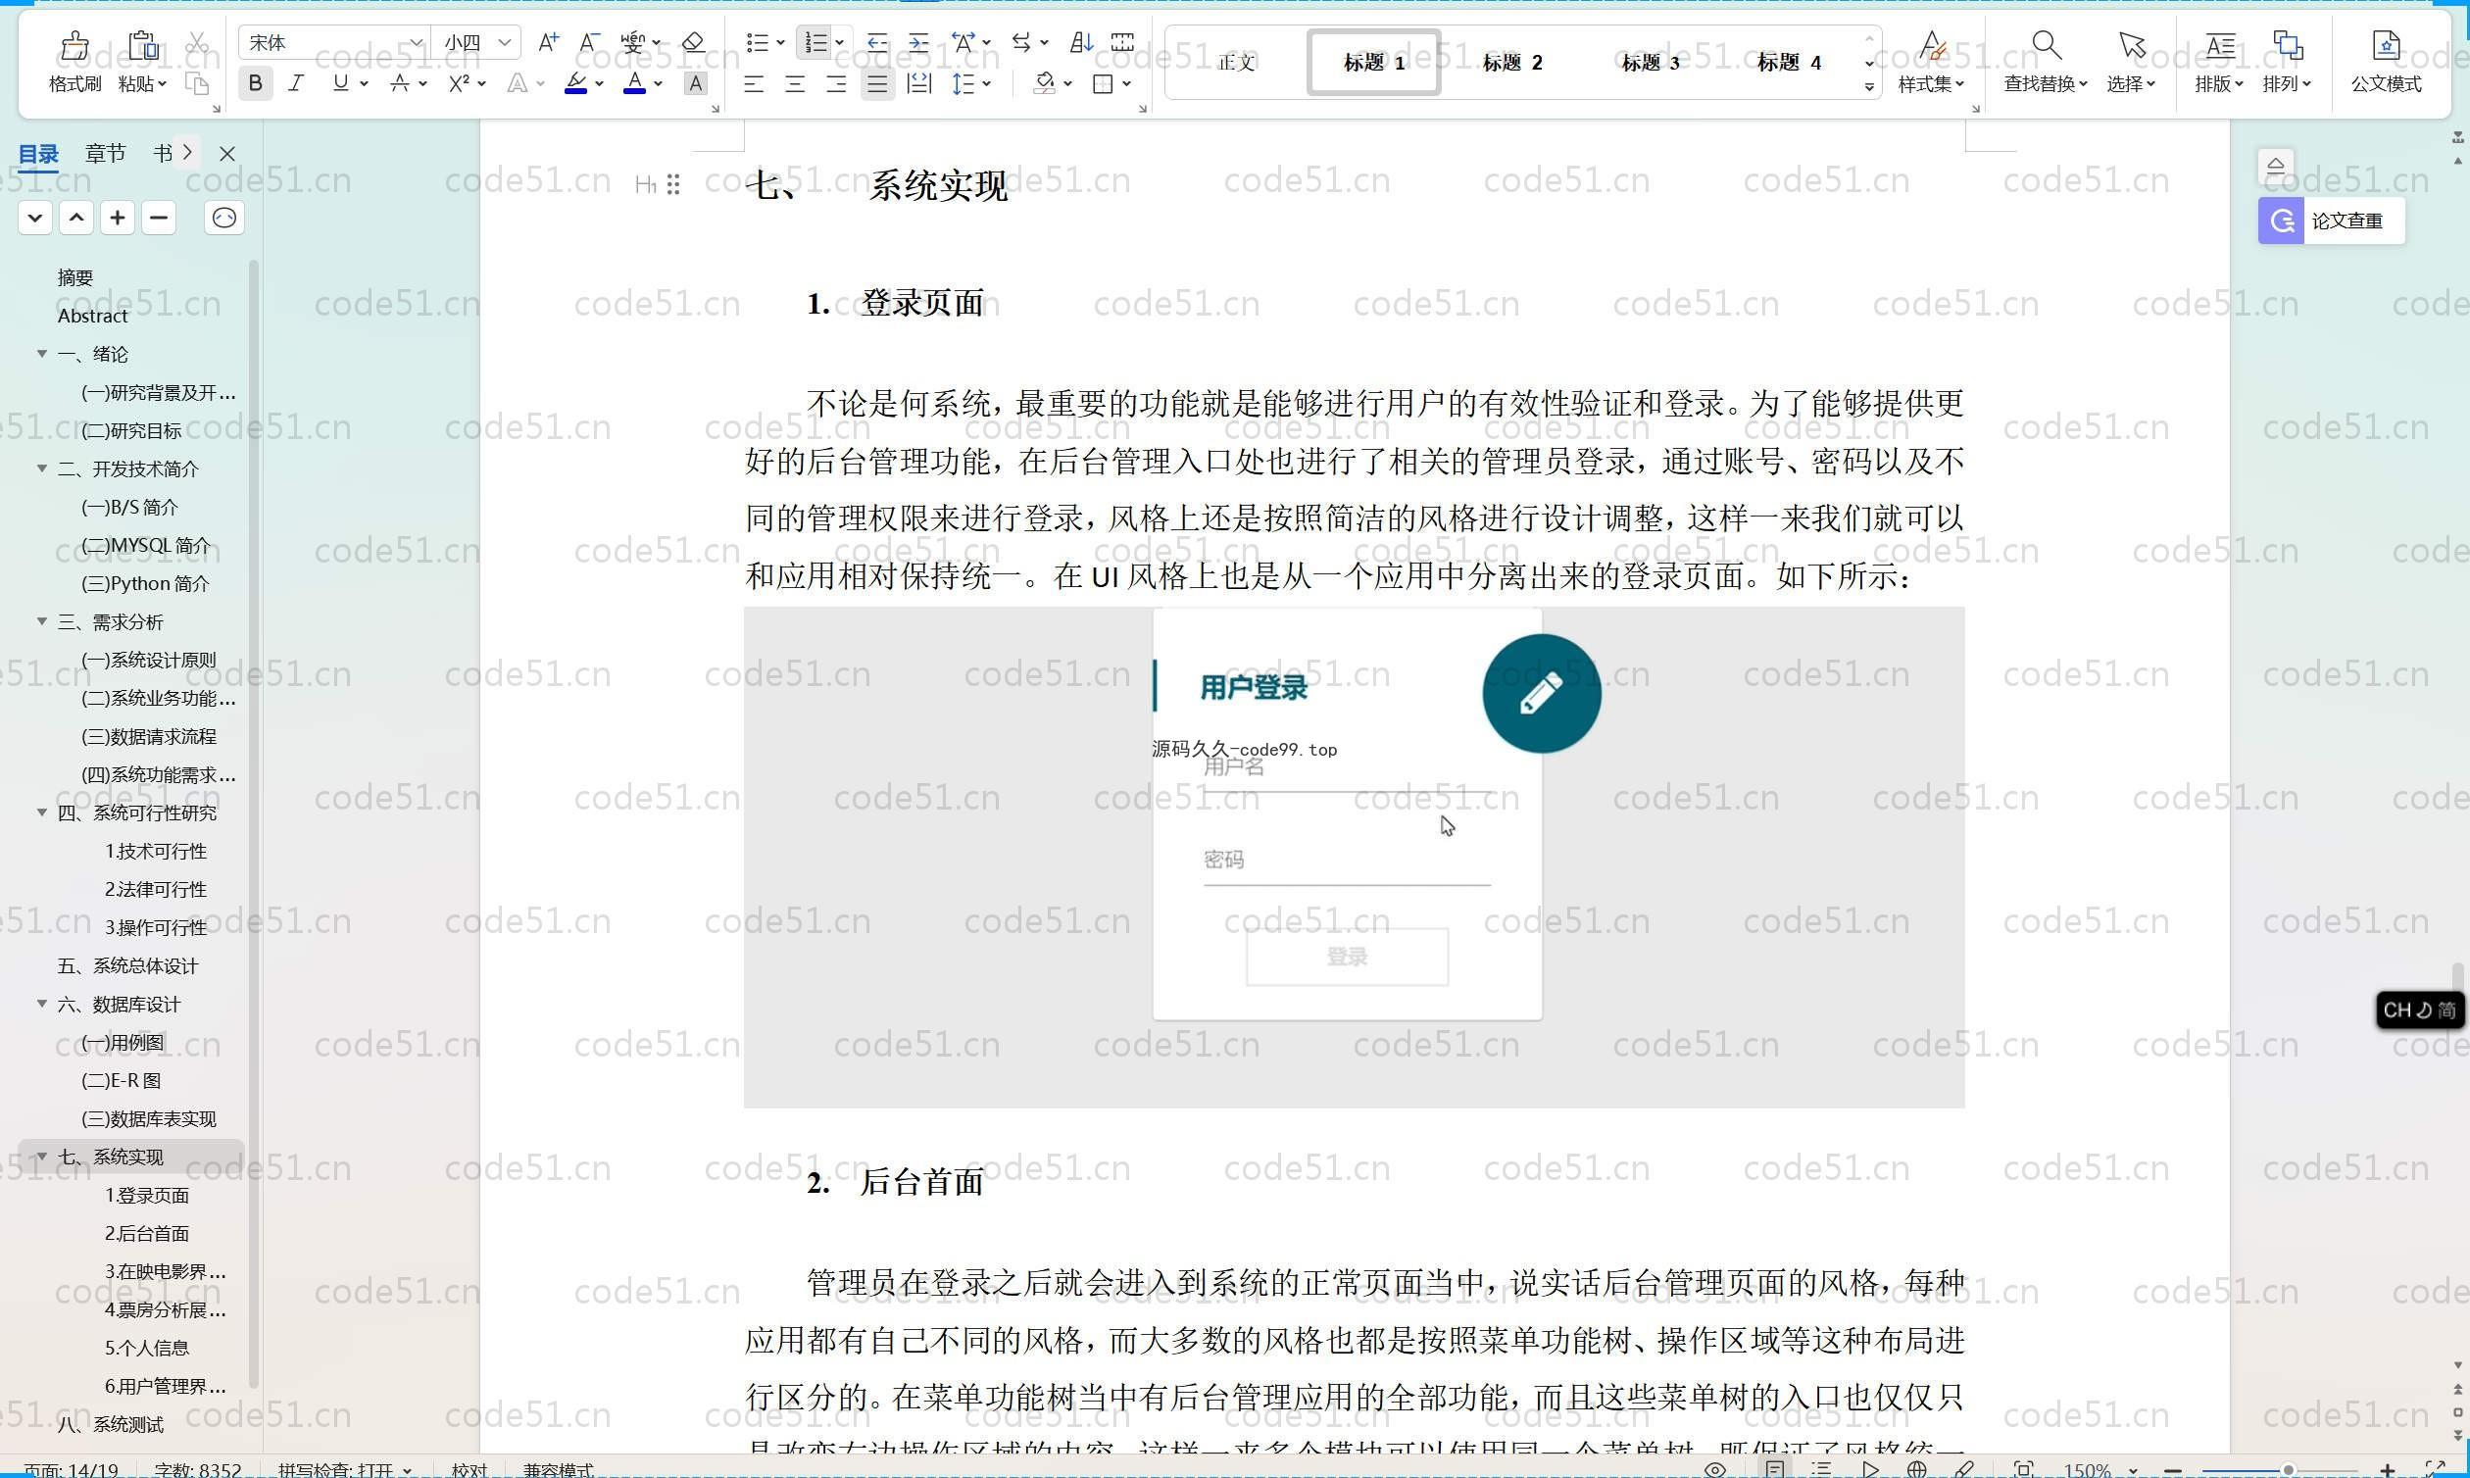Toggle justify alignment button
Screen dimensions: 2470x1478
point(876,83)
